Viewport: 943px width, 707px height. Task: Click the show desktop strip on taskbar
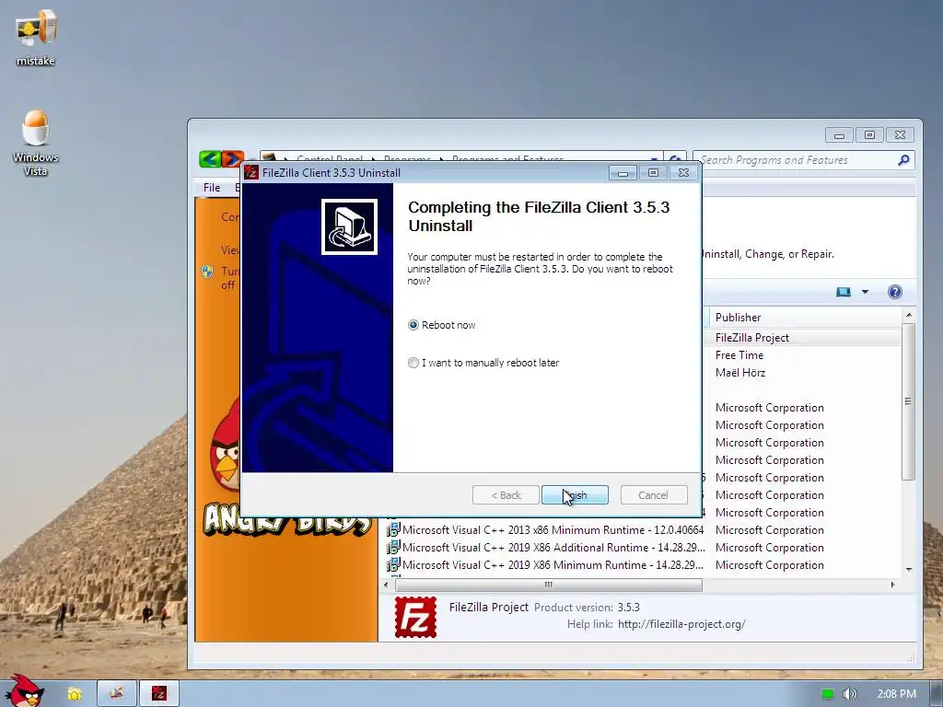(x=936, y=693)
